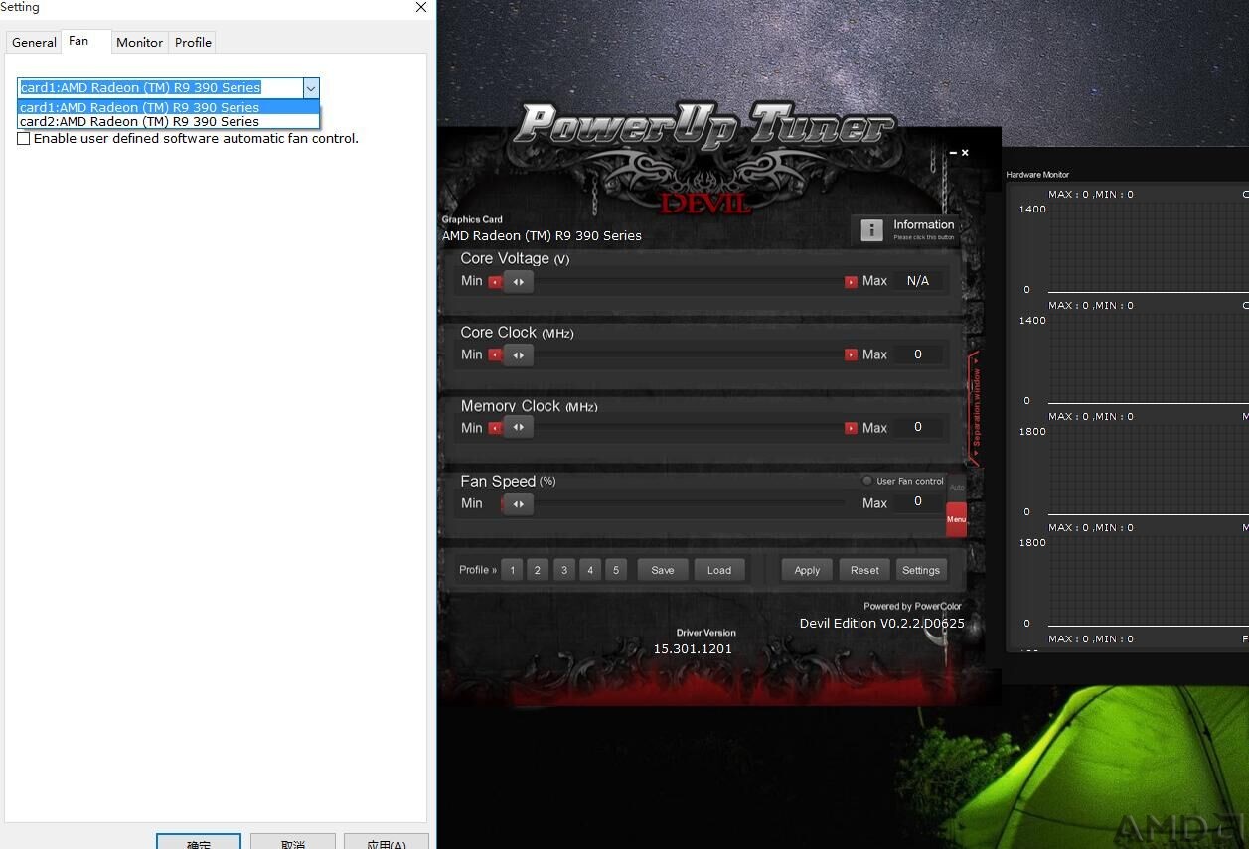
Task: Click the Save profile button
Action: coord(663,570)
